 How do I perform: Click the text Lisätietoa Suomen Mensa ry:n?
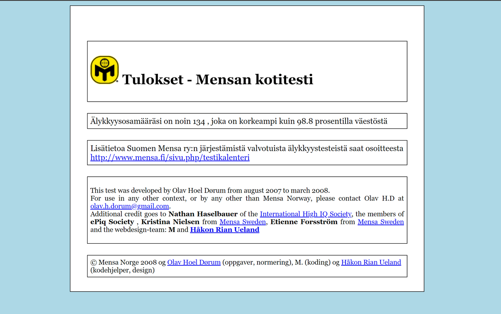tap(144, 149)
